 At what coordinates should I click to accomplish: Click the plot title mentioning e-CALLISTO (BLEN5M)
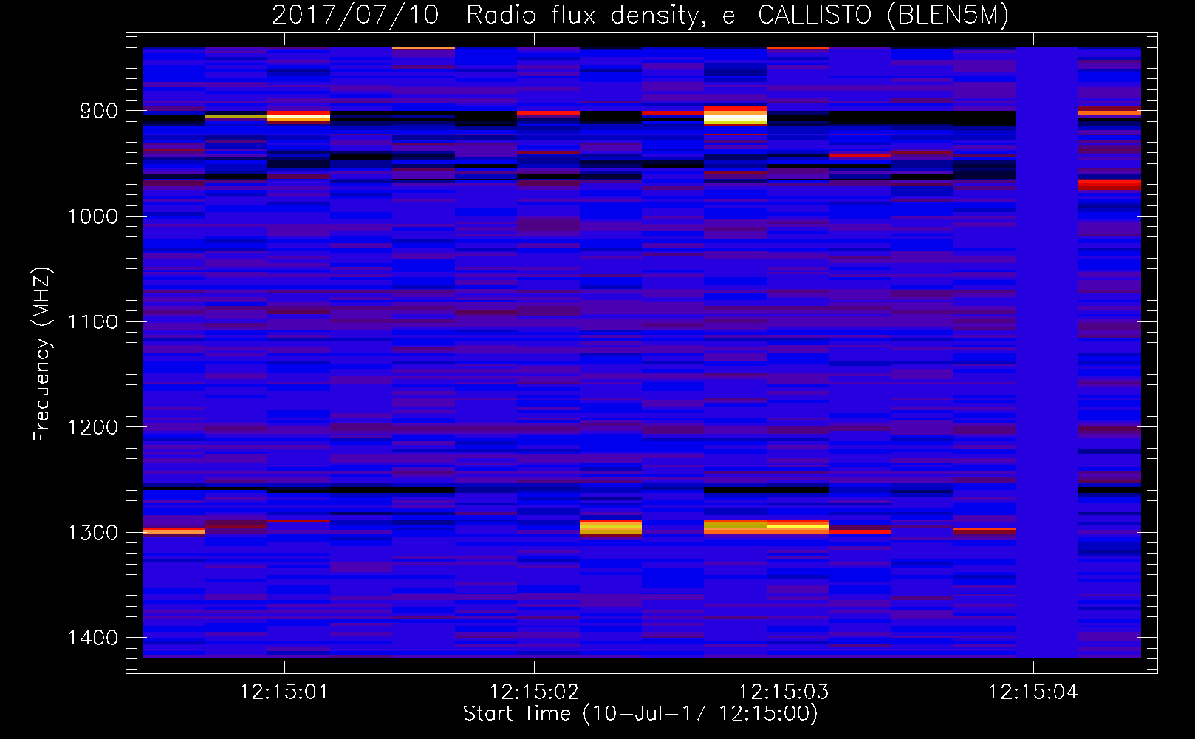[640, 15]
